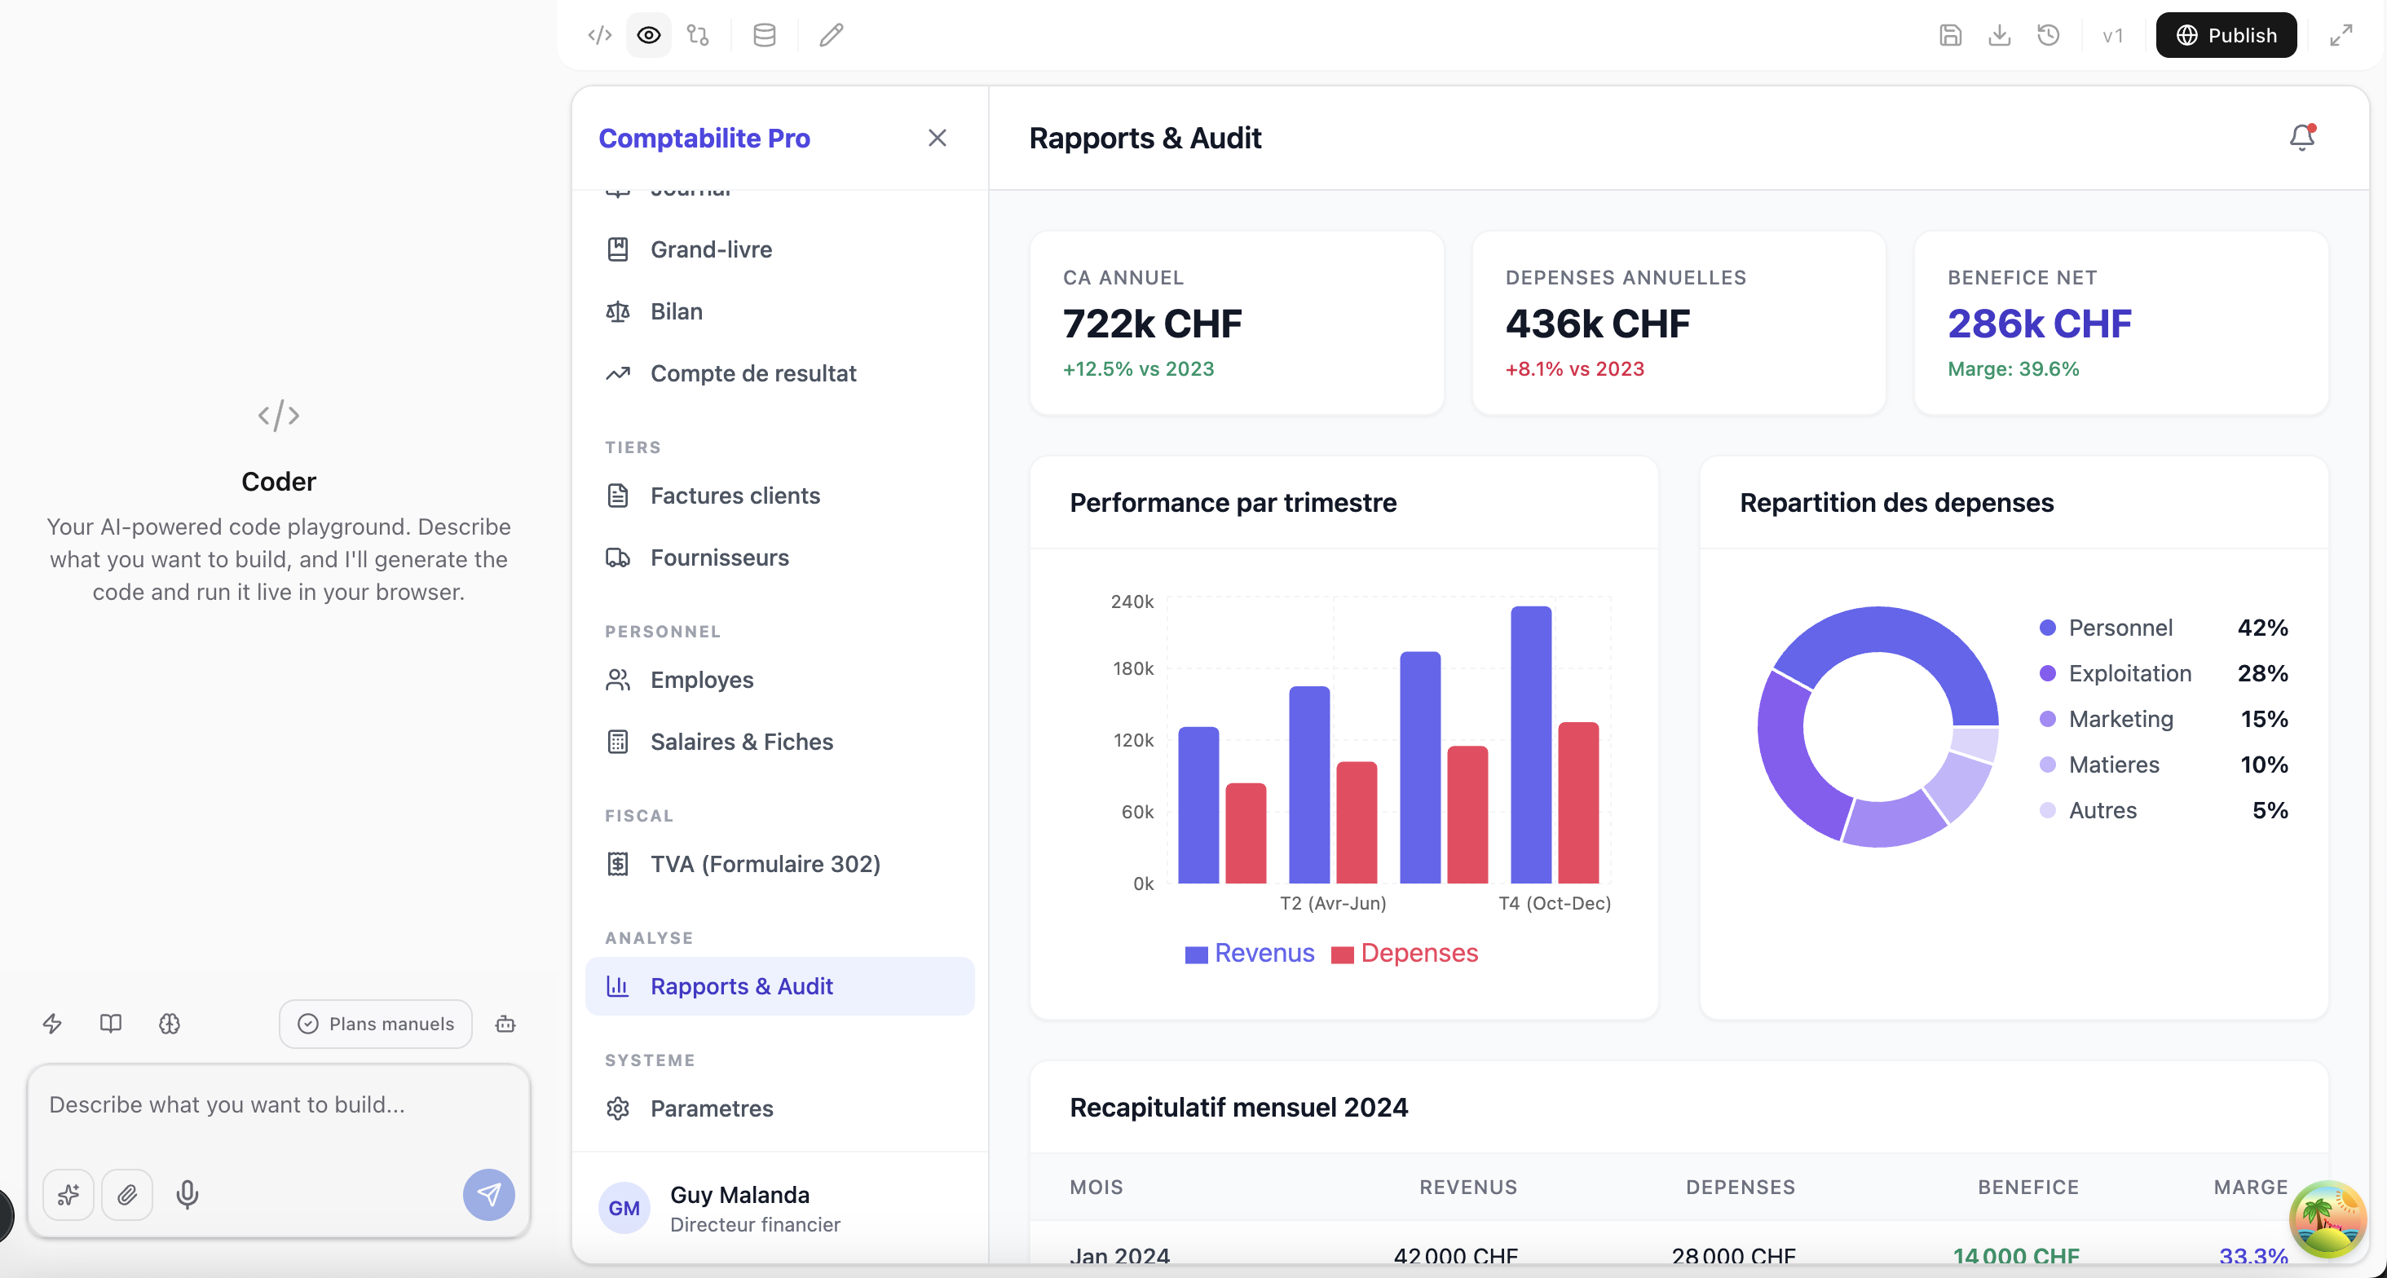Click the brain icon in Coder panel
Image resolution: width=2387 pixels, height=1278 pixels.
[170, 1024]
